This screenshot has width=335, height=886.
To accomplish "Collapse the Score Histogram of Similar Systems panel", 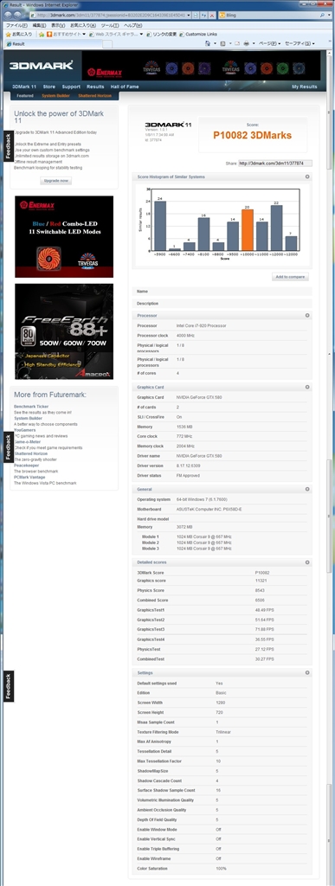I will click(x=307, y=177).
